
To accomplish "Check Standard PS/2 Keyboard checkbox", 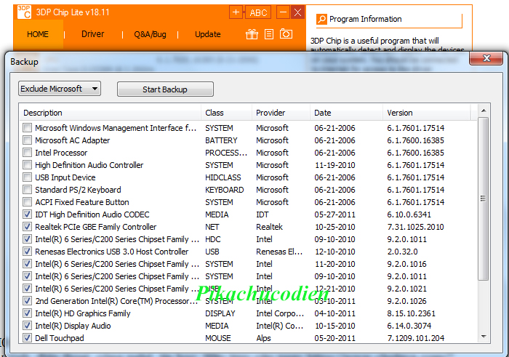I will [28, 190].
